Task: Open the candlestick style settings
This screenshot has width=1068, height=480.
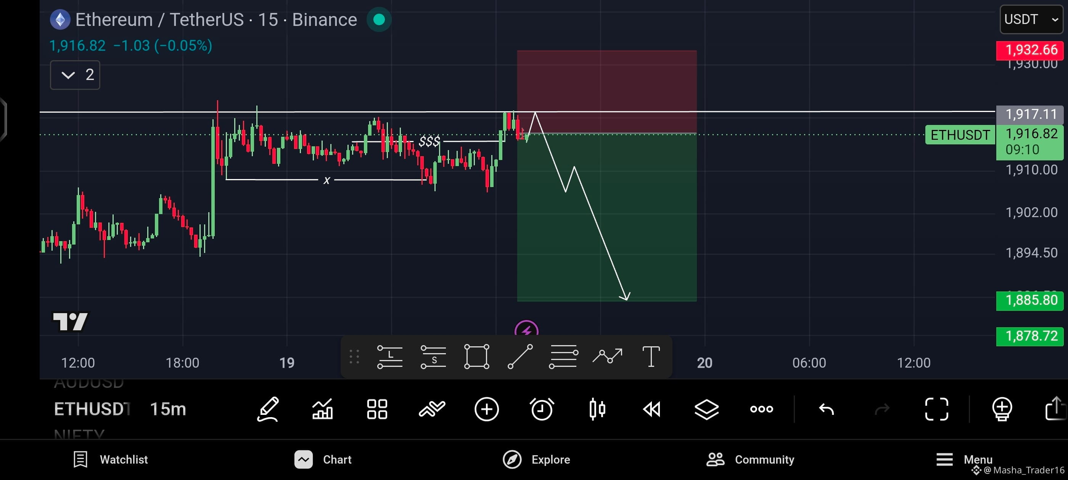Action: coord(597,409)
